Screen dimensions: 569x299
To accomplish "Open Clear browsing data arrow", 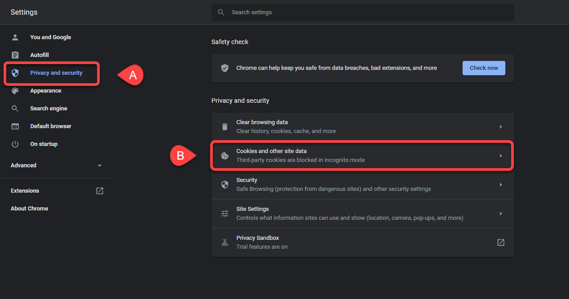I will point(501,127).
